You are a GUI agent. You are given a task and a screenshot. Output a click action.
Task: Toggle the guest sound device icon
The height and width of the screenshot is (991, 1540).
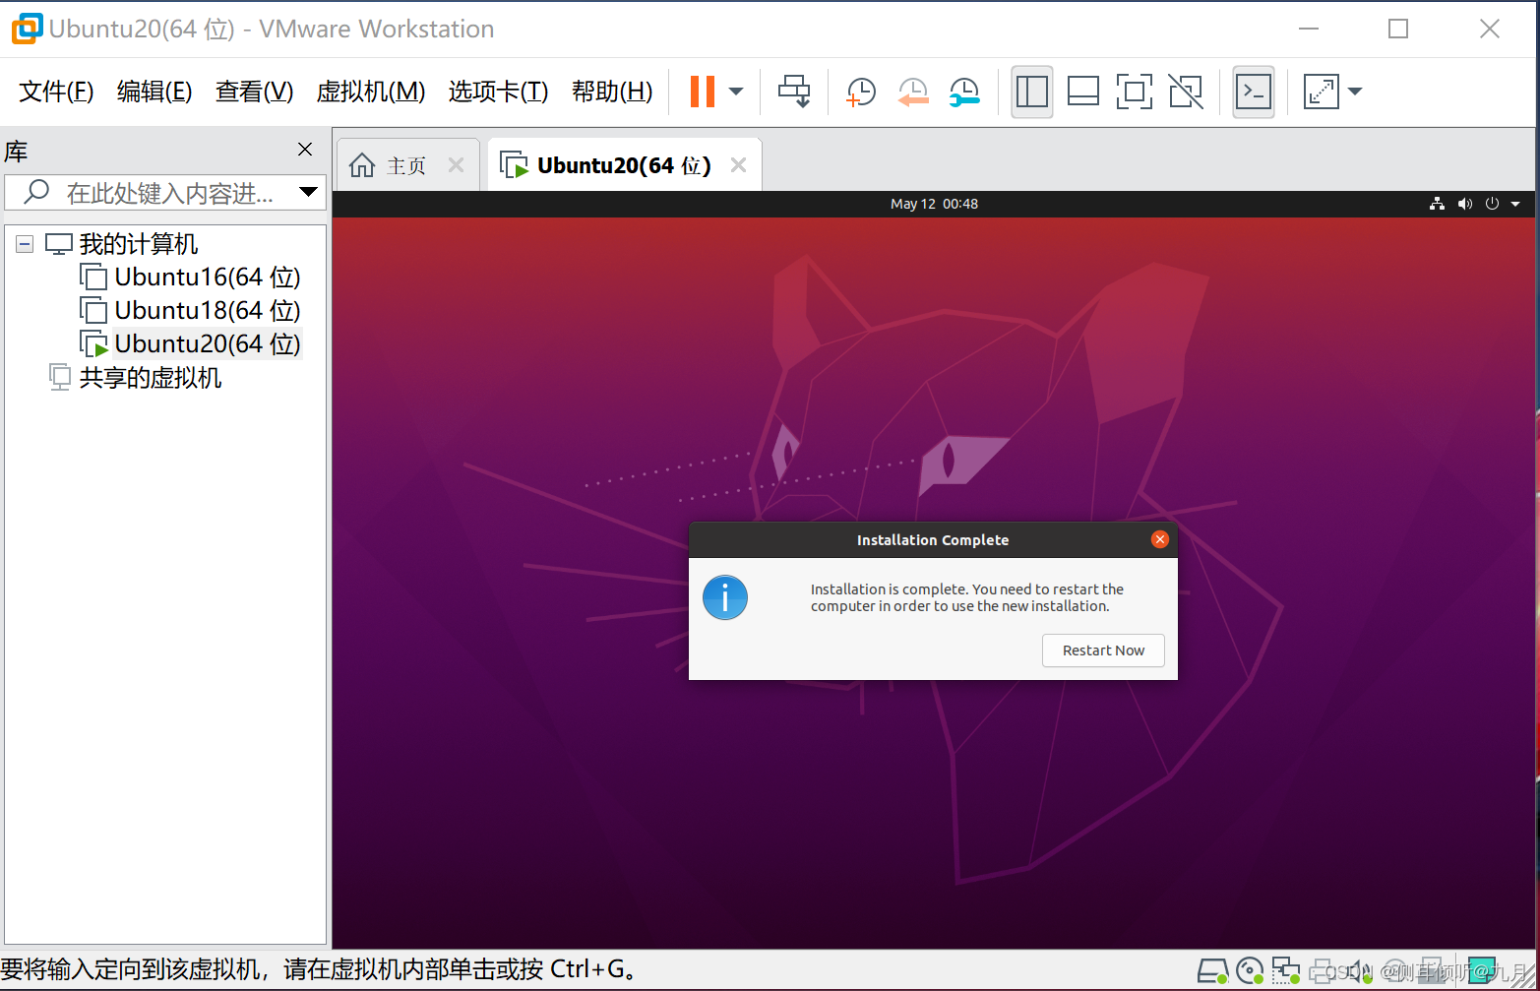click(x=1360, y=970)
